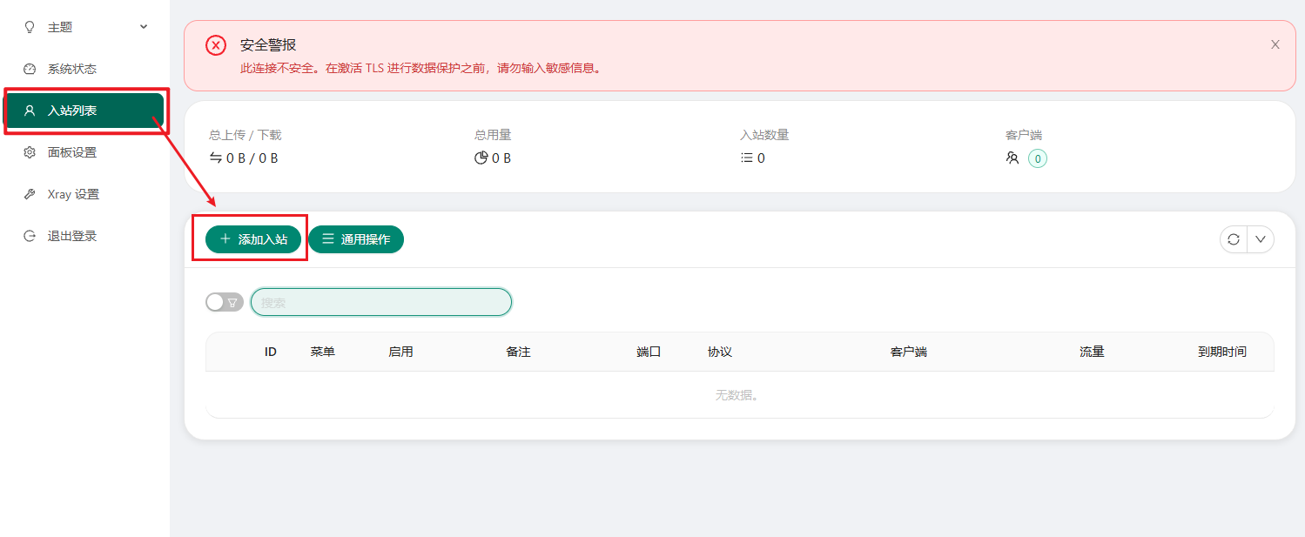
Task: Click the 备注 column header
Action: [x=518, y=352]
